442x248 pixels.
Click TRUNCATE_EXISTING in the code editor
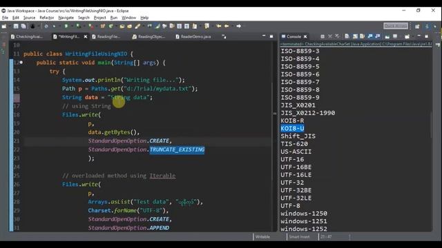[x=177, y=149]
